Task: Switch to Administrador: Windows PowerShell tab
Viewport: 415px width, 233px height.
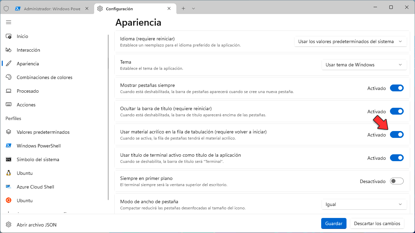Action: pyautogui.click(x=51, y=9)
